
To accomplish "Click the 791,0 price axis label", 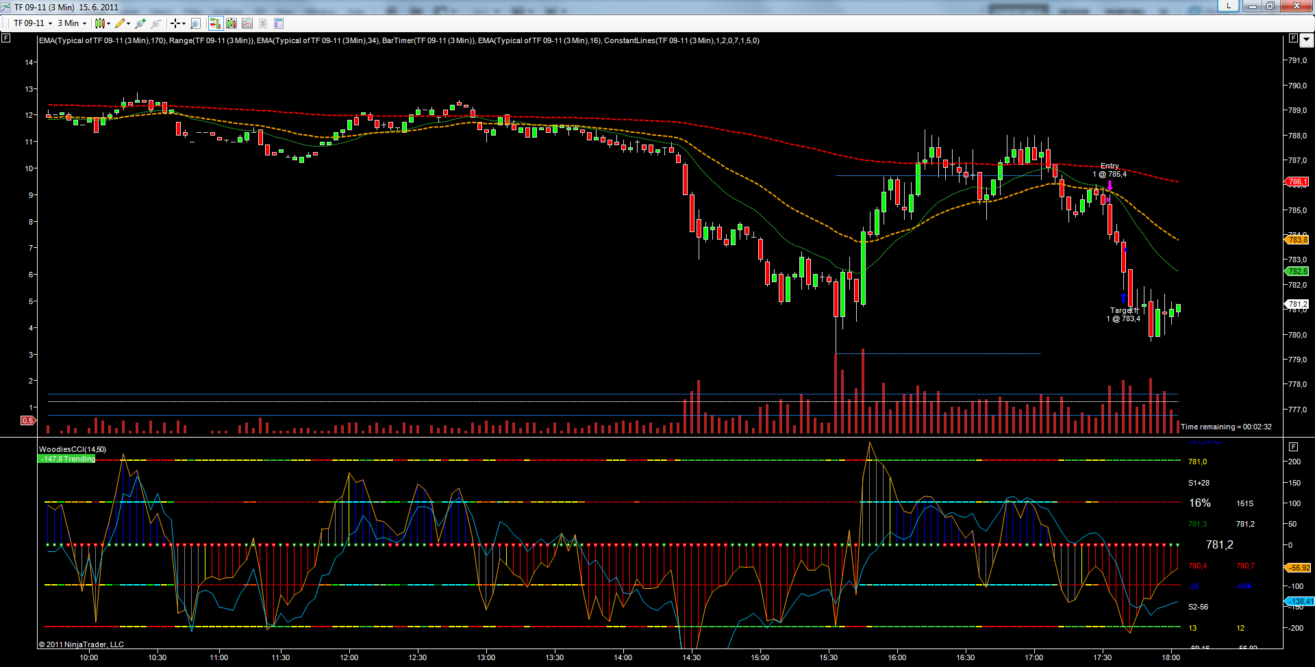I will [1297, 60].
